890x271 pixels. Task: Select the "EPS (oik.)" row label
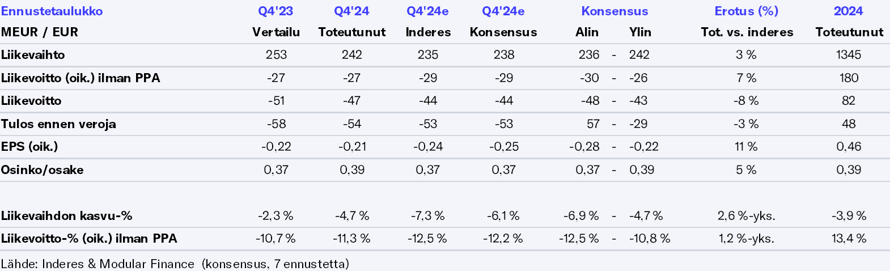point(29,147)
